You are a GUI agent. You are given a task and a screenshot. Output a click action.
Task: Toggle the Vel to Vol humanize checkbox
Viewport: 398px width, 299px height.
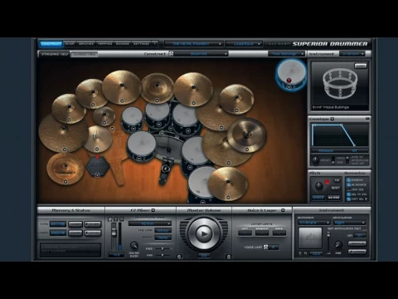coord(349,194)
